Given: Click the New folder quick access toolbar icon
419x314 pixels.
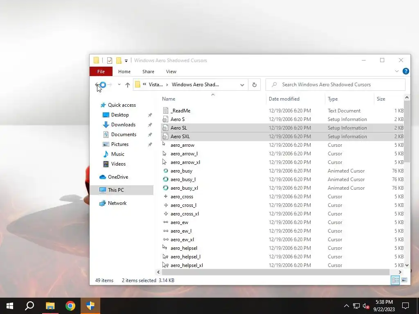Looking at the screenshot, I should click(119, 61).
